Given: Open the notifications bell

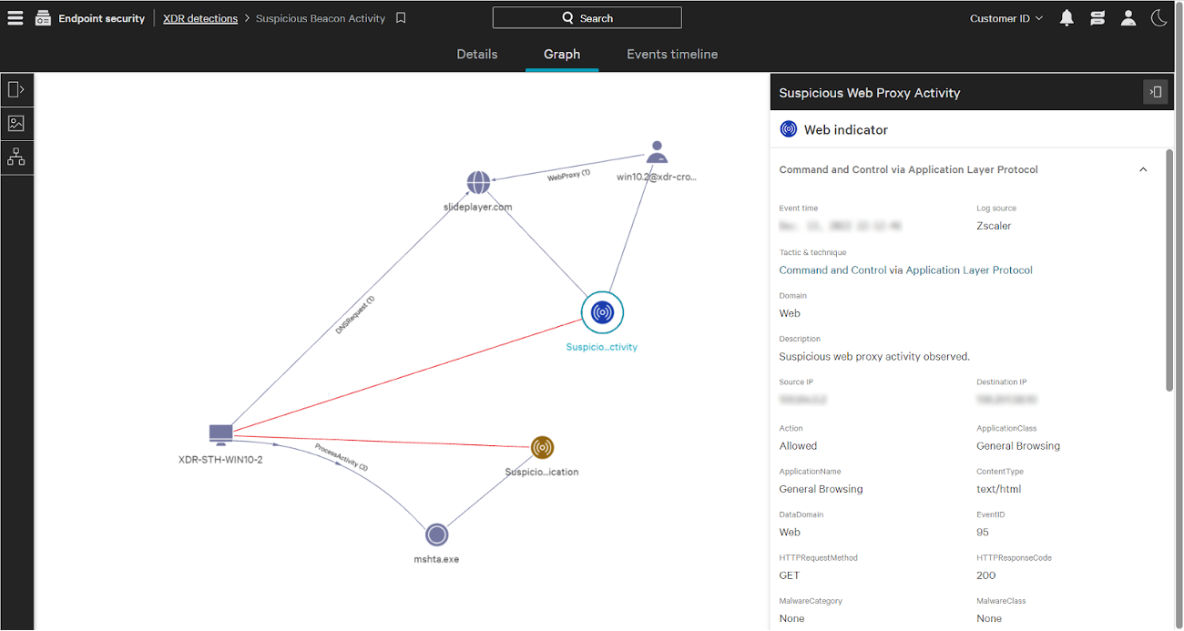Looking at the screenshot, I should pyautogui.click(x=1067, y=17).
